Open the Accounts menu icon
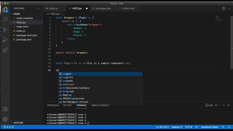The width and height of the screenshot is (233, 131). click(x=5, y=109)
